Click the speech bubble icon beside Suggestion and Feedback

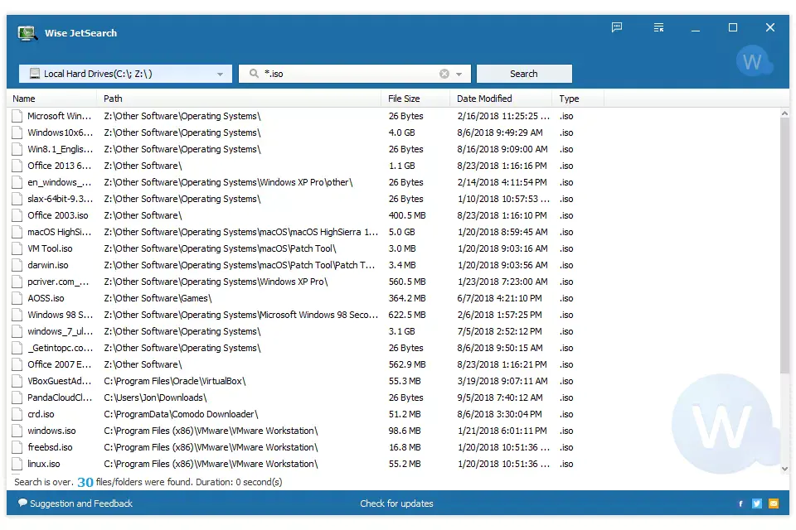click(23, 503)
